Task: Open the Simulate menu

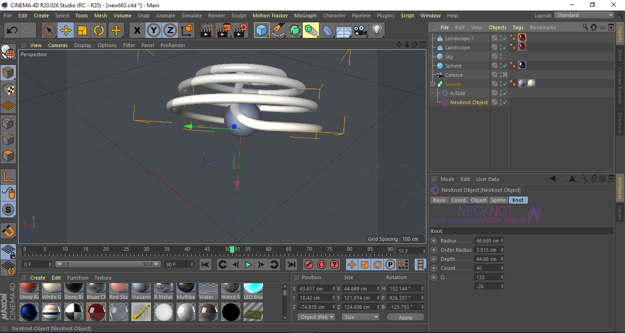Action: [x=191, y=16]
